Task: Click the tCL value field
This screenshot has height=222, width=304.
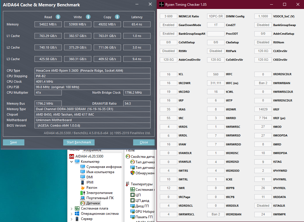Action: coord(169,74)
